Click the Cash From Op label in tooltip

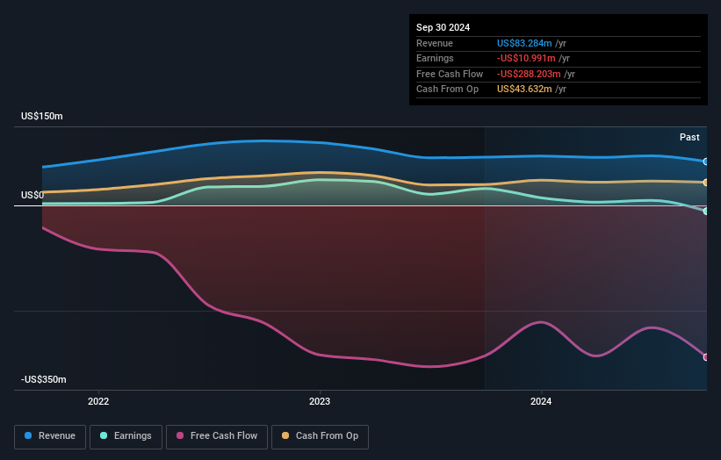(x=447, y=90)
